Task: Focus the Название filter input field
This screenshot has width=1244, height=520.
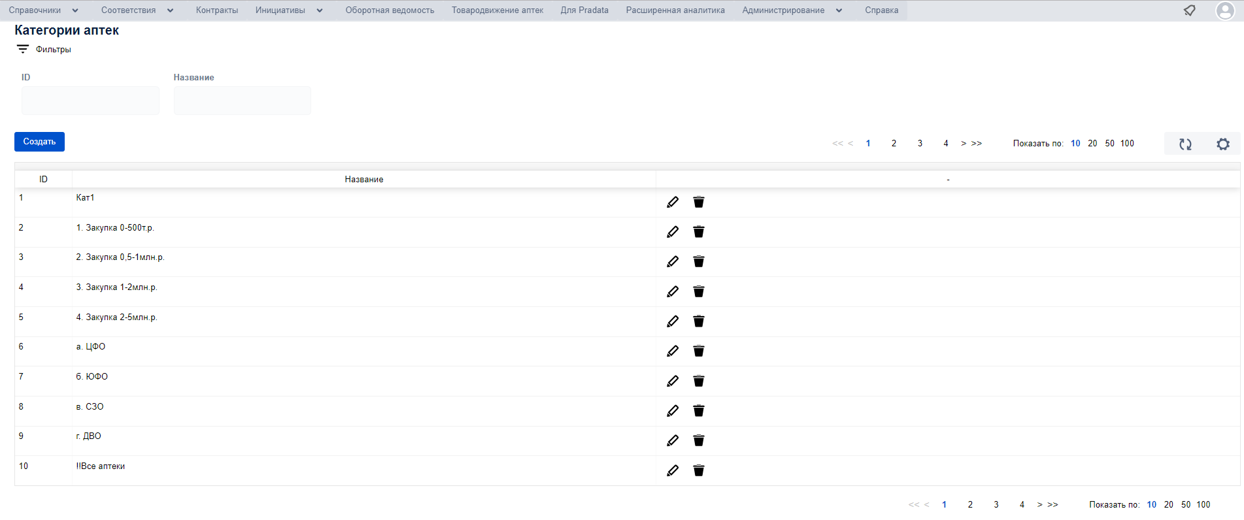Action: pyautogui.click(x=243, y=101)
